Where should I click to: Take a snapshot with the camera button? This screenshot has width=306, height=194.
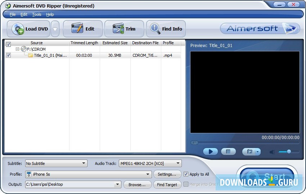(x=249, y=152)
